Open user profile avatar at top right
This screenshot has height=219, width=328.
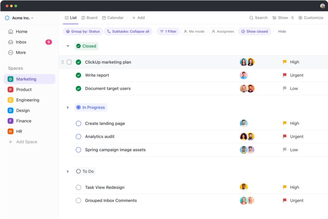(x=322, y=6)
